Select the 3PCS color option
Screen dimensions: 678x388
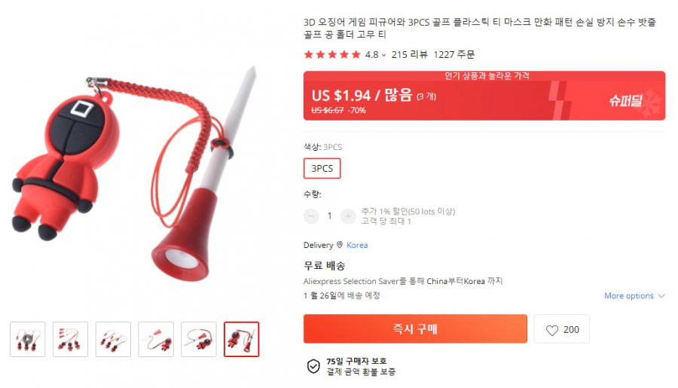tap(322, 168)
